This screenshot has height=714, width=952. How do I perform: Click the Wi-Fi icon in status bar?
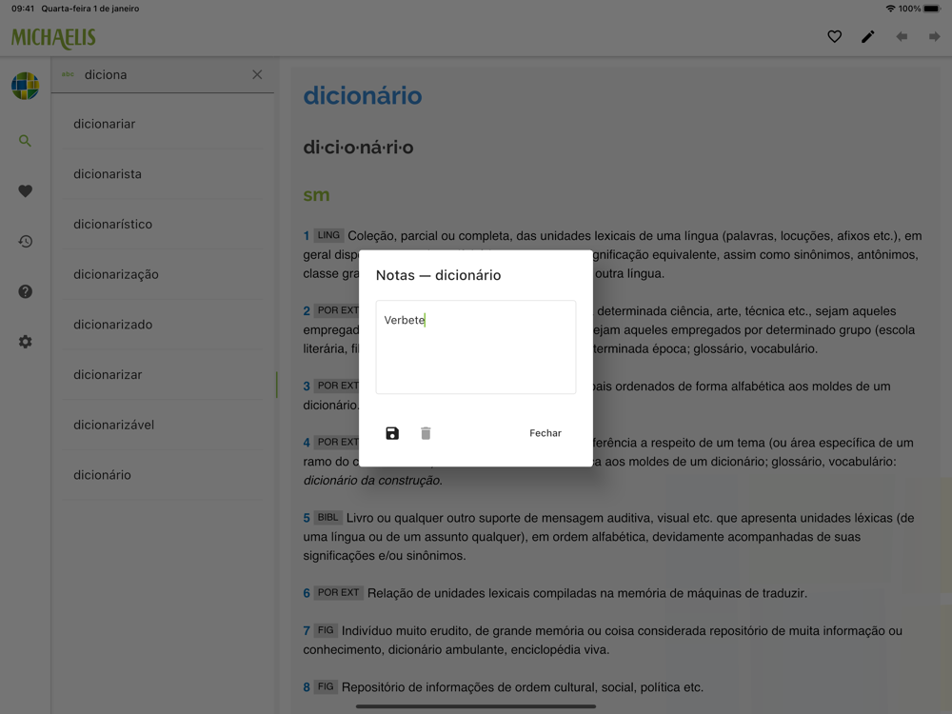[x=891, y=9]
